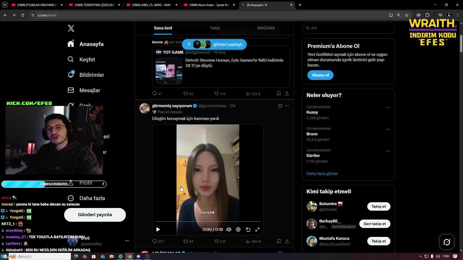Click the X logo in the sidebar
The height and width of the screenshot is (260, 463).
pos(71,29)
